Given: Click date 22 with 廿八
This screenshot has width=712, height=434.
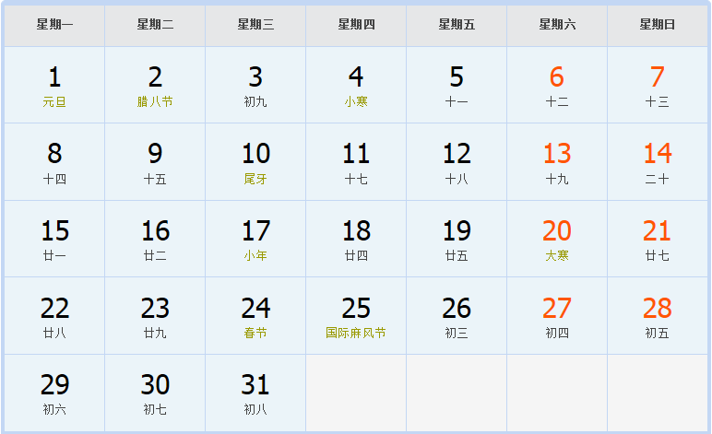Looking at the screenshot, I should pyautogui.click(x=54, y=316).
